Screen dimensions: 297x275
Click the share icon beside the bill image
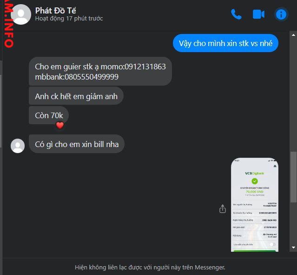(223, 208)
